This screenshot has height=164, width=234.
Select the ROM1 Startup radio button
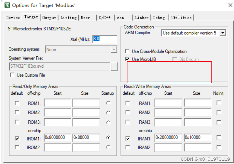(x=108, y=103)
